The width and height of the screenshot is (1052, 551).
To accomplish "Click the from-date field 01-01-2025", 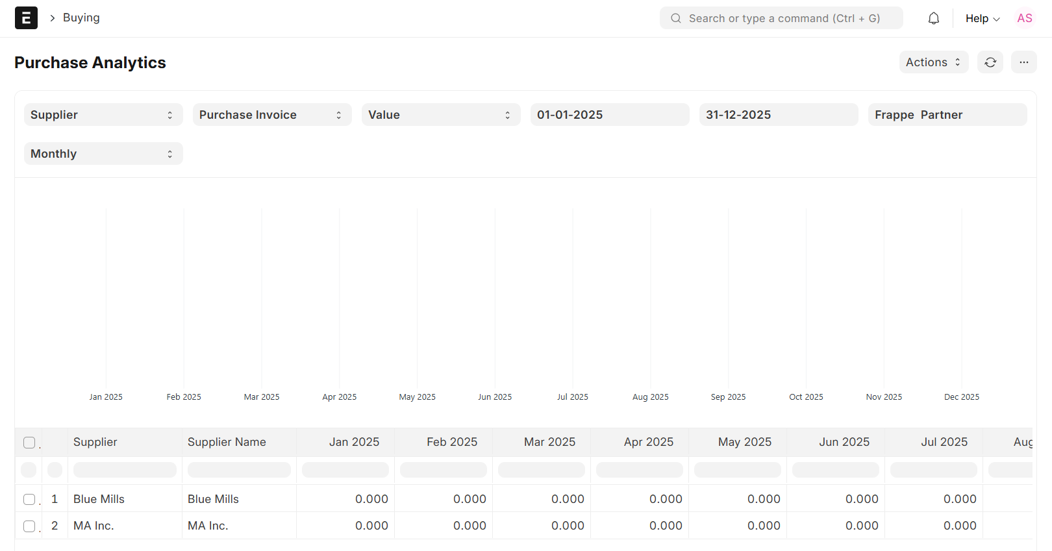I will point(610,115).
